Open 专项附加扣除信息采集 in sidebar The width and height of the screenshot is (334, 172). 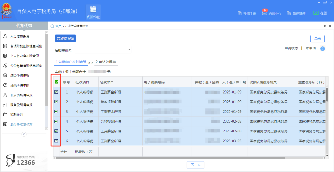[x=26, y=46]
